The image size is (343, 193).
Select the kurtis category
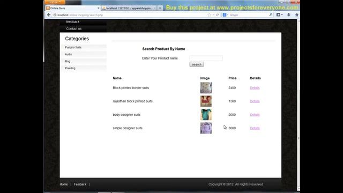(68, 54)
